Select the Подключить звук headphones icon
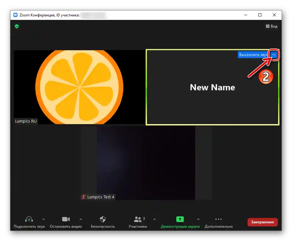 28,219
